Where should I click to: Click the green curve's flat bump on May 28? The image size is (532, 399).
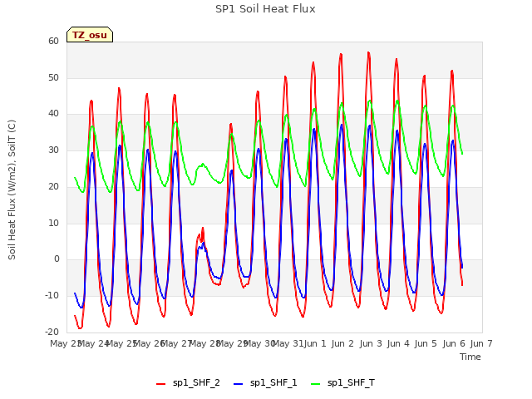point(202,165)
